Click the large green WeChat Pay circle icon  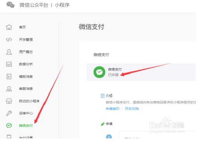(x=100, y=72)
